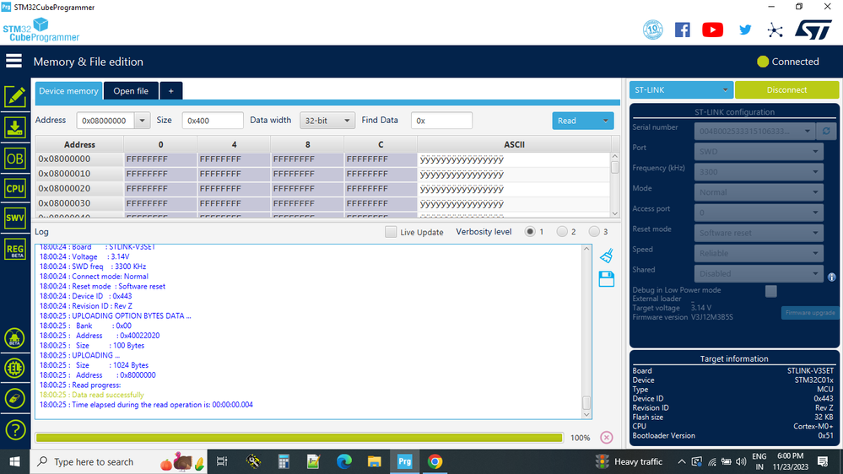Screen dimensions: 843x474
Task: Switch to the Device memory tab
Action: pos(68,91)
